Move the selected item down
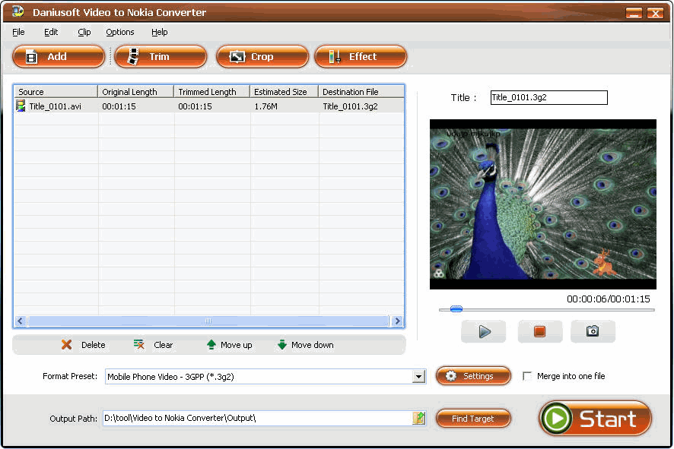 (305, 345)
